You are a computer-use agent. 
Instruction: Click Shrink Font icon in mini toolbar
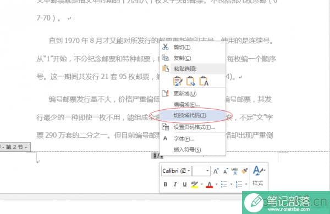[226, 171]
